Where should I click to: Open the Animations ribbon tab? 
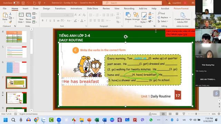[x=76, y=8]
